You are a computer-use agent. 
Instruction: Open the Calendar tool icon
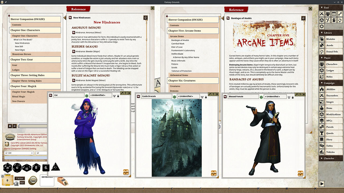334,14
